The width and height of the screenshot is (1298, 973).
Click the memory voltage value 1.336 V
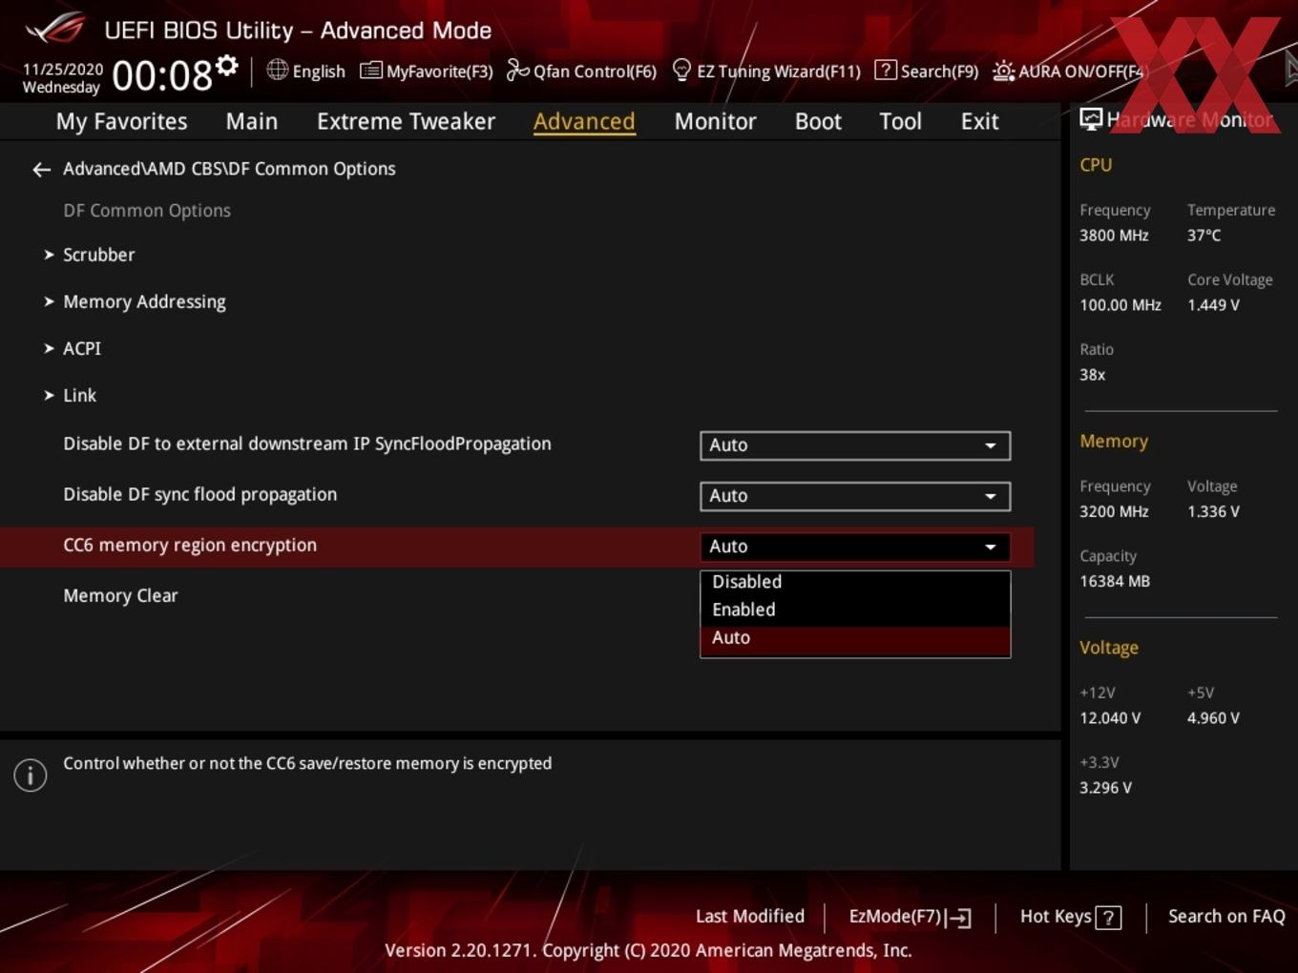point(1213,511)
